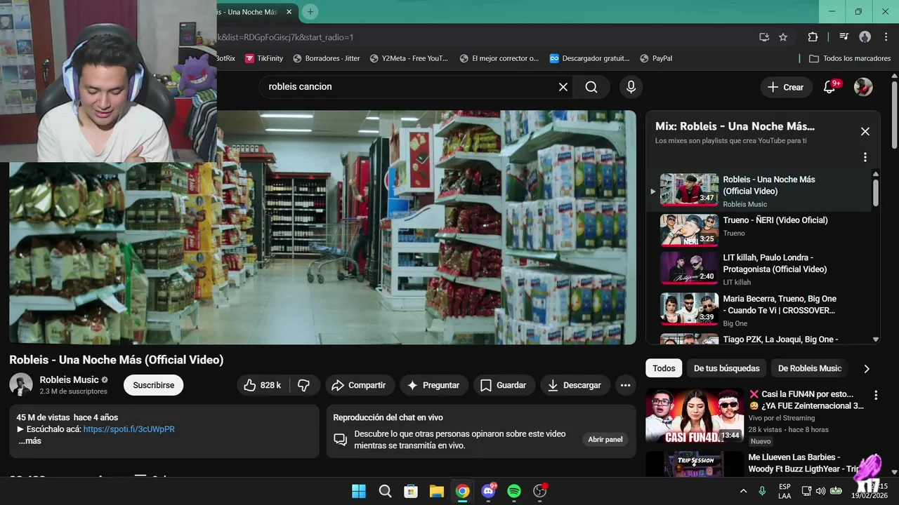
Task: Open Casi la FUN4N video thumbnail
Action: pyautogui.click(x=695, y=415)
